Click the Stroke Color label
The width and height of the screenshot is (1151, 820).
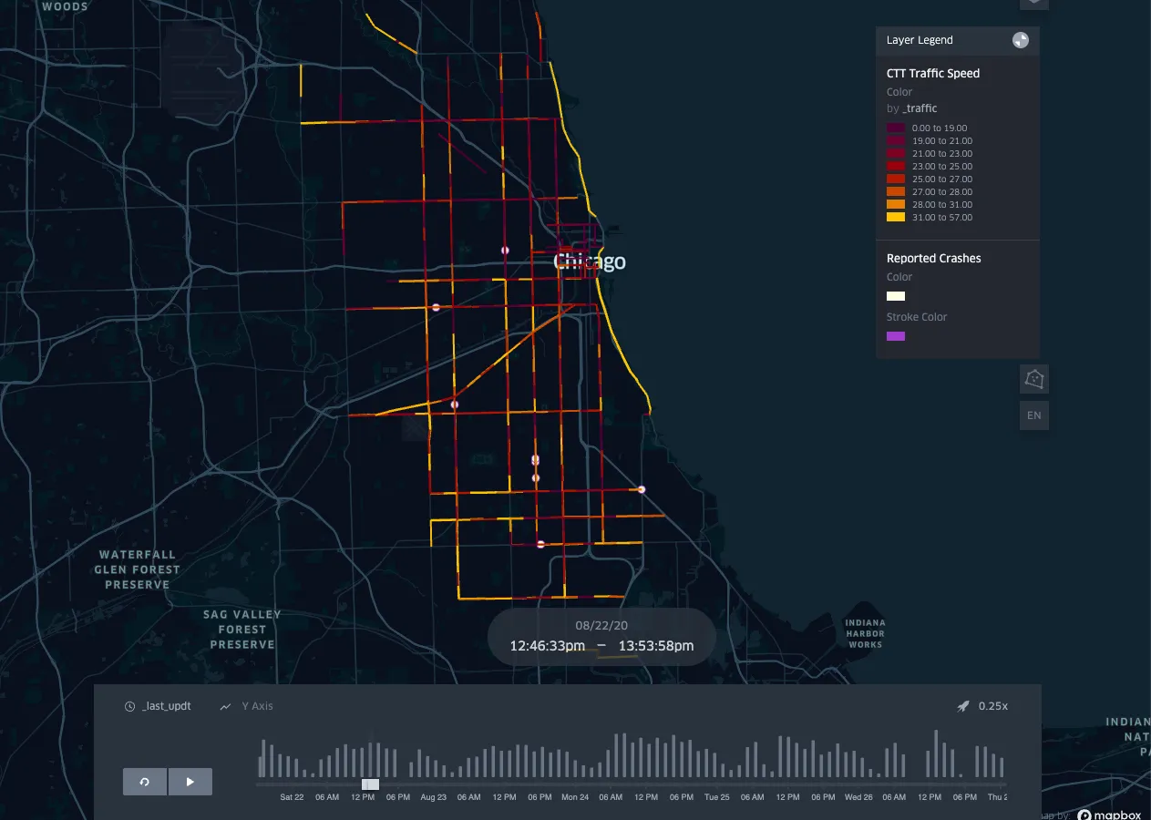(x=917, y=317)
